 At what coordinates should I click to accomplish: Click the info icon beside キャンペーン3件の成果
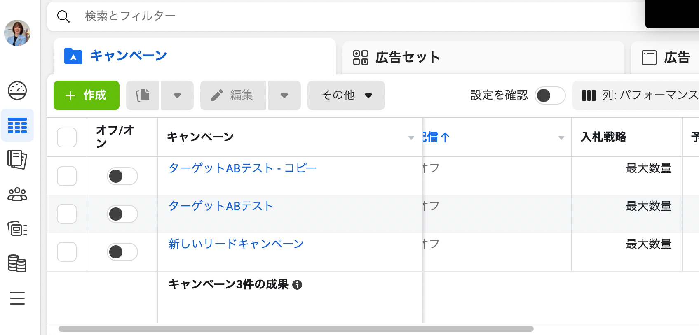coord(297,285)
